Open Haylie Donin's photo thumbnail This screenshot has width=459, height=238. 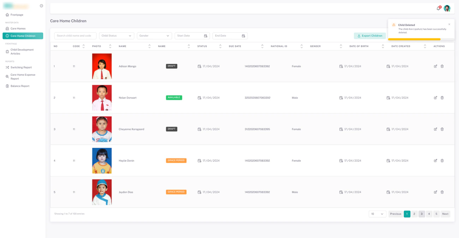click(102, 160)
